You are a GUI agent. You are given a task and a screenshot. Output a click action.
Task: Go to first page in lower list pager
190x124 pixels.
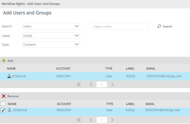79,120
